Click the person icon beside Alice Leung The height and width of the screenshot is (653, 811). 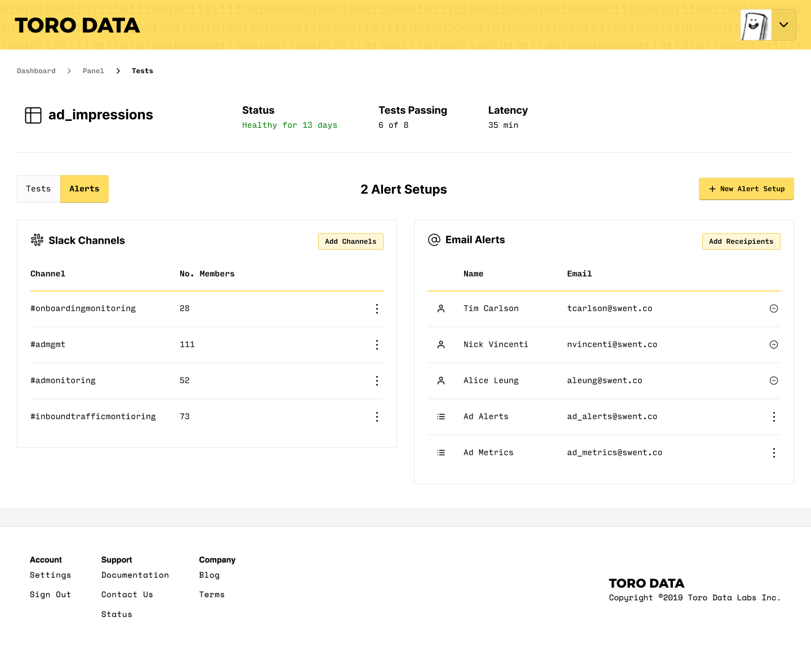tap(441, 381)
